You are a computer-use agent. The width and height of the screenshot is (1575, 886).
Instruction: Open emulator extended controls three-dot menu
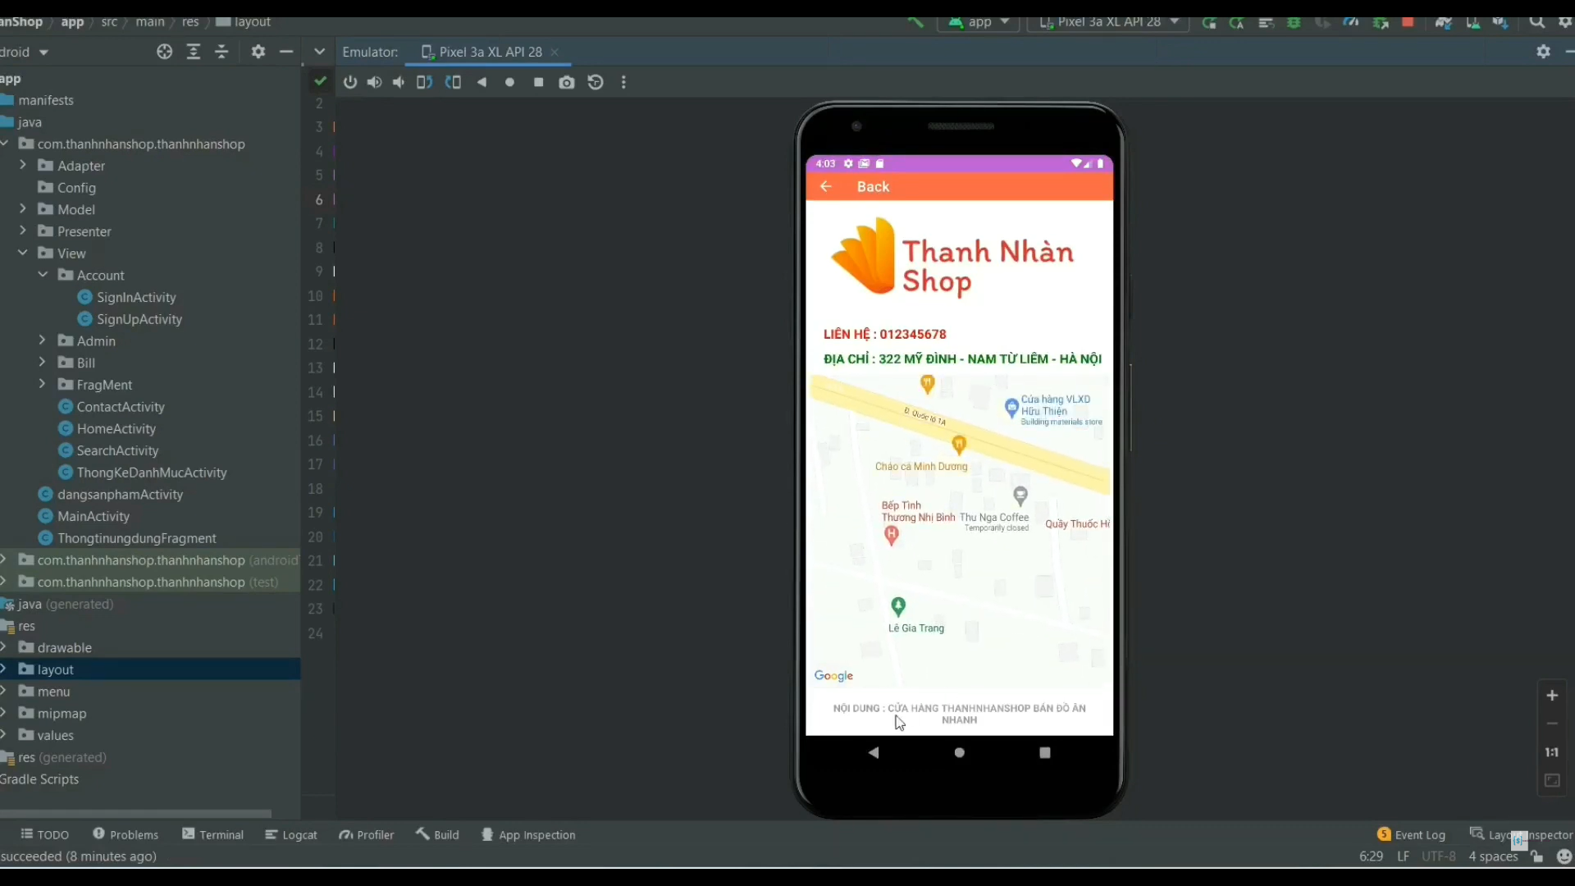tap(624, 82)
